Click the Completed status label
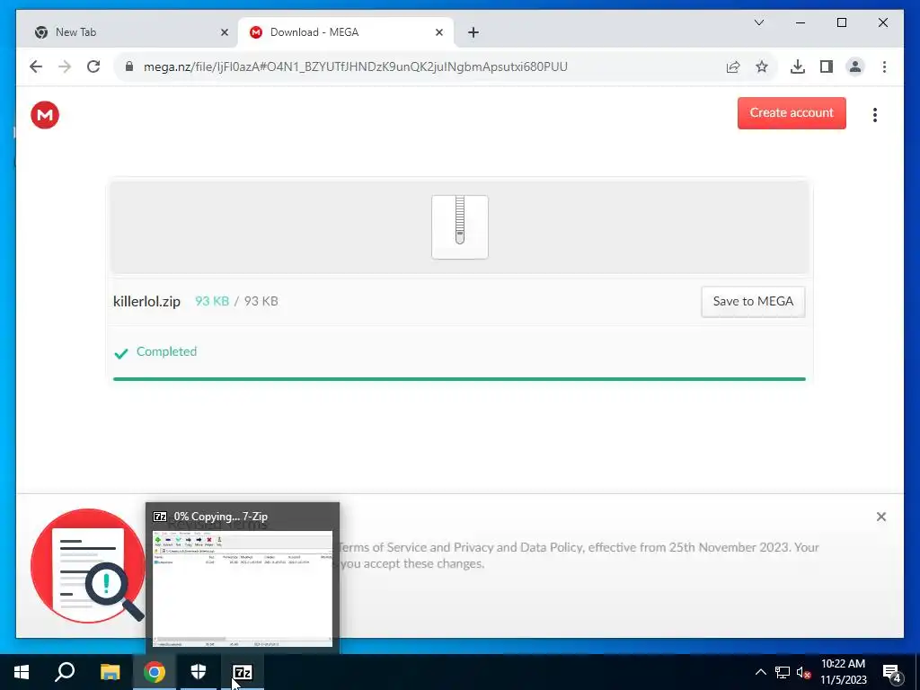The width and height of the screenshot is (920, 690). coord(166,351)
